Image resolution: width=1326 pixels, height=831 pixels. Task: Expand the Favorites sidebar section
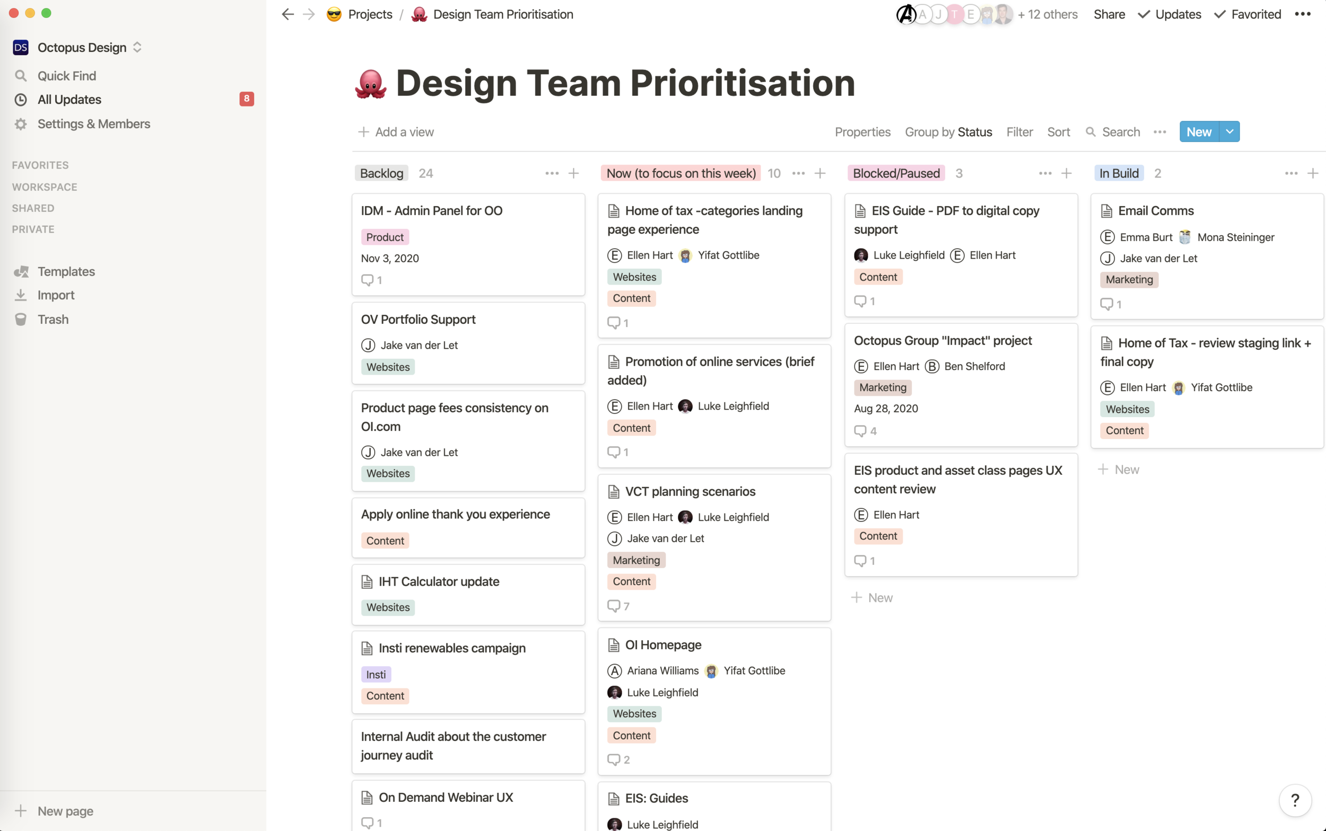[40, 165]
